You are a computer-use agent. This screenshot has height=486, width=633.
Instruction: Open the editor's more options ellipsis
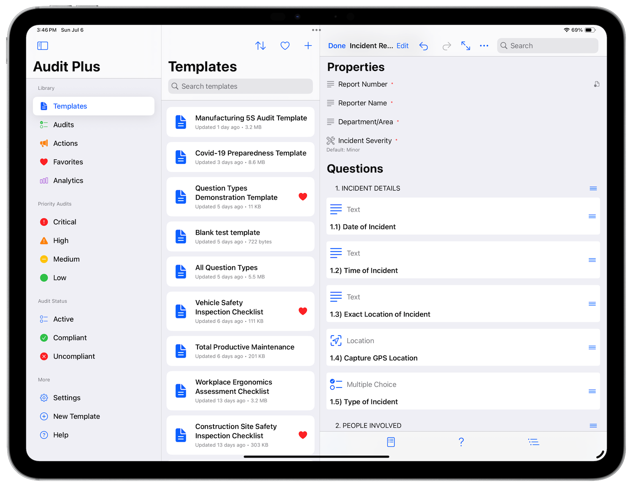pyautogui.click(x=484, y=46)
